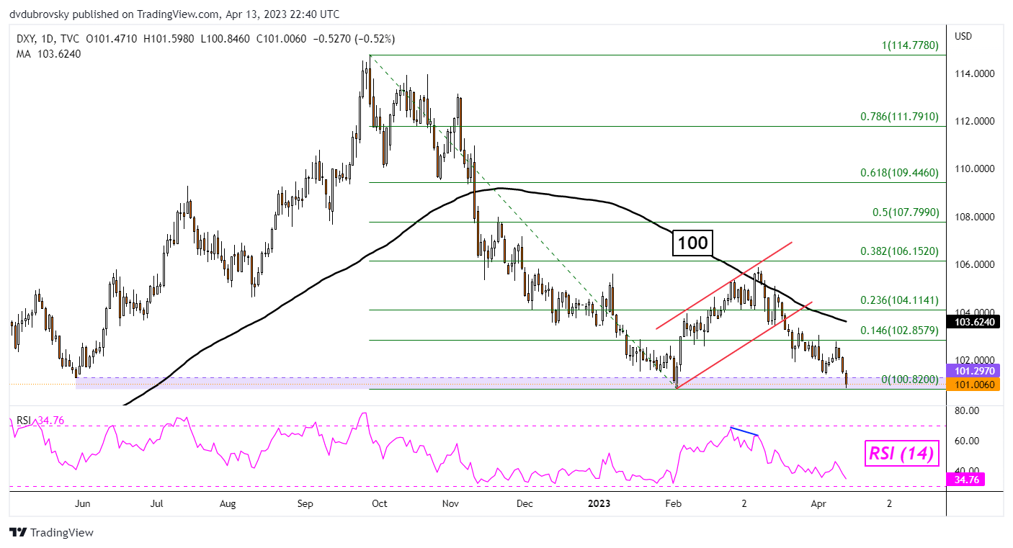Click the 106.0000 price axis label
The width and height of the screenshot is (1013, 548).
(x=976, y=264)
